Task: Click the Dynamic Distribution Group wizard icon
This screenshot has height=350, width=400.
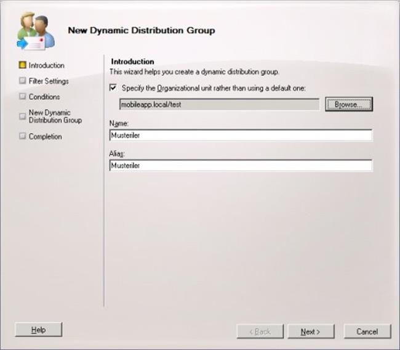Action: [x=36, y=31]
